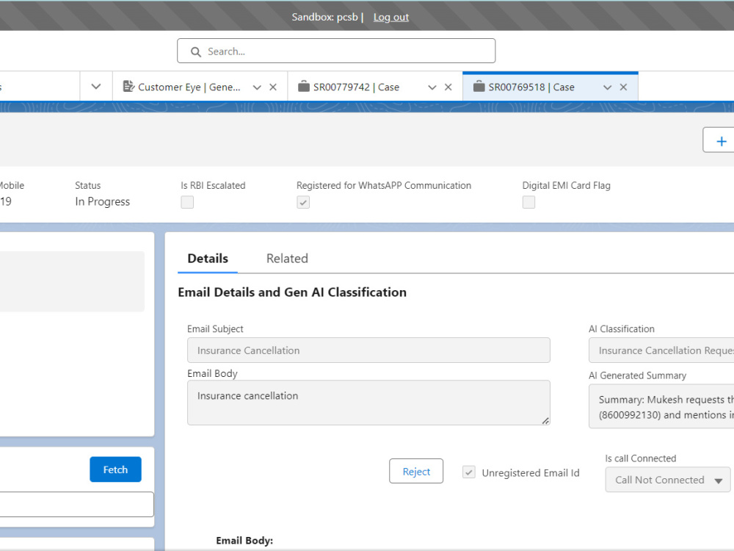Click briefcase icon on SR00779742 tab

tap(304, 87)
